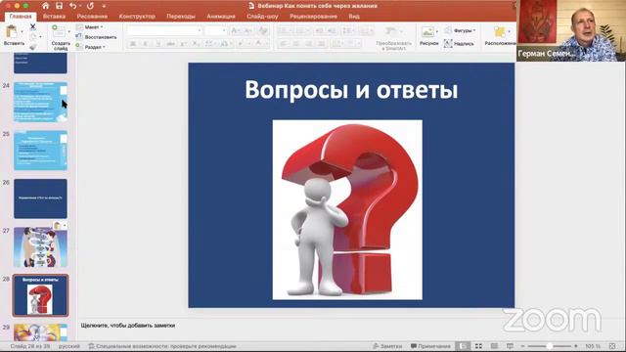Open the Вставка ribbon tab
The image size is (626, 352).
[x=54, y=17]
